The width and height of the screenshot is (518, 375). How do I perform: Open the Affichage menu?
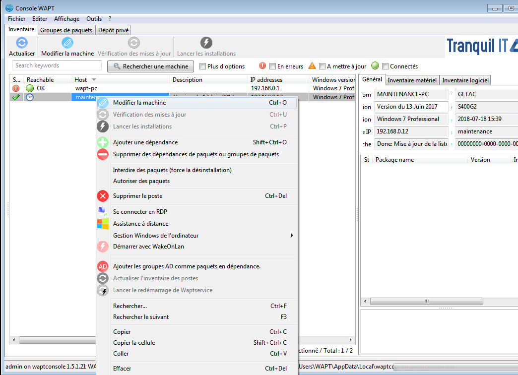tap(66, 19)
